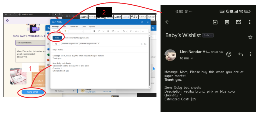
Task: Open the Options tab in compose window
Action: (92, 27)
